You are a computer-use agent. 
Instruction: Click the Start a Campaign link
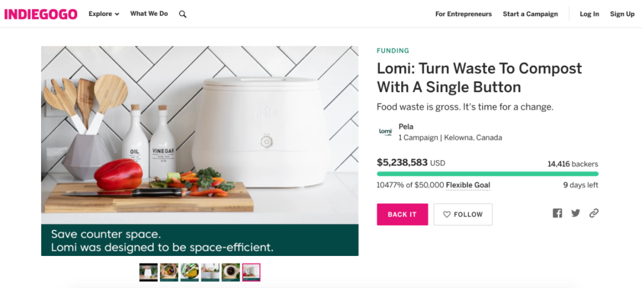[x=530, y=14]
